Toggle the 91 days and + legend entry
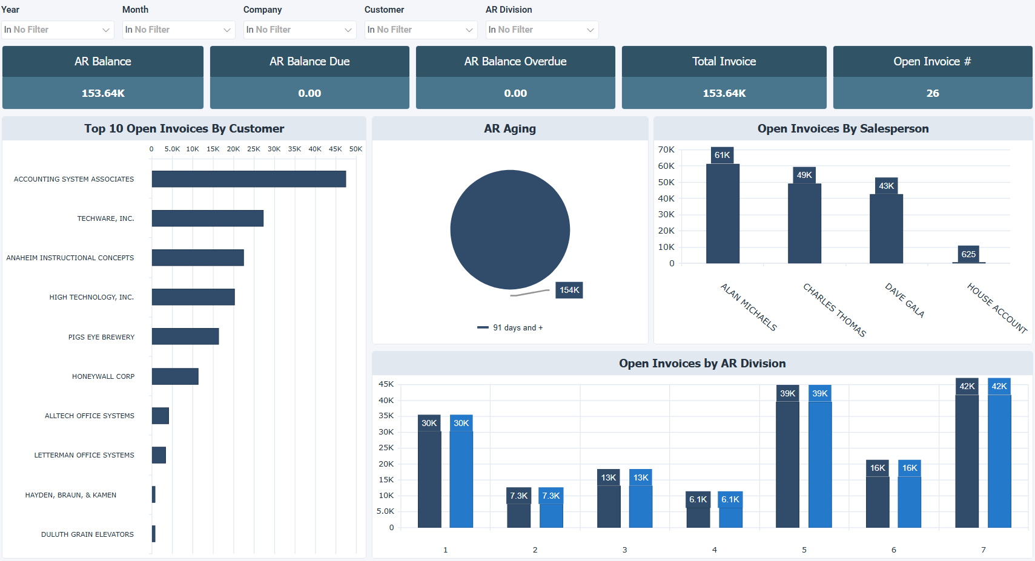The width and height of the screenshot is (1035, 561). [x=511, y=327]
